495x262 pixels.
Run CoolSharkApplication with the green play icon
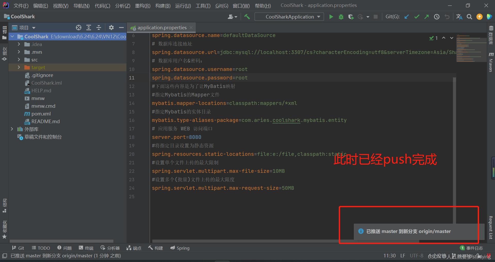coord(331,17)
